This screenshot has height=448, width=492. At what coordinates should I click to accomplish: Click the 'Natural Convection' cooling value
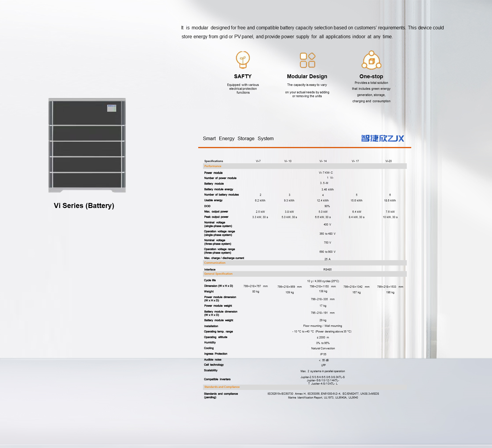(x=323, y=348)
